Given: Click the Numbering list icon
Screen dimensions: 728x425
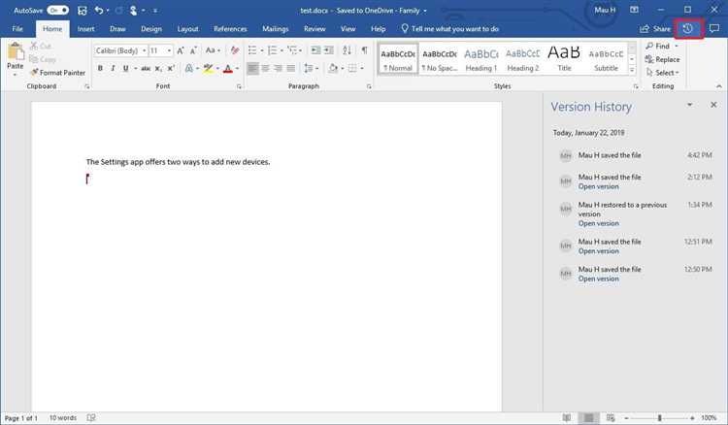Looking at the screenshot, I should [273, 50].
